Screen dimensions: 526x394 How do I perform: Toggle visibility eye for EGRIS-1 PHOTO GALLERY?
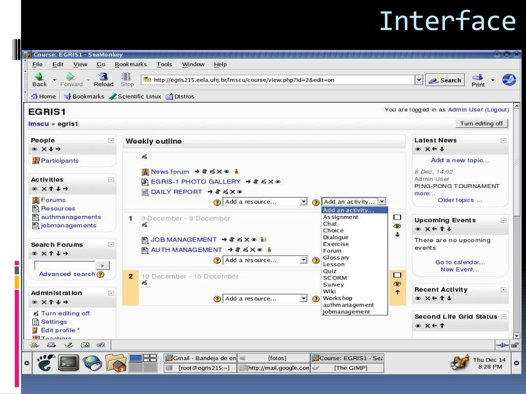coord(278,182)
